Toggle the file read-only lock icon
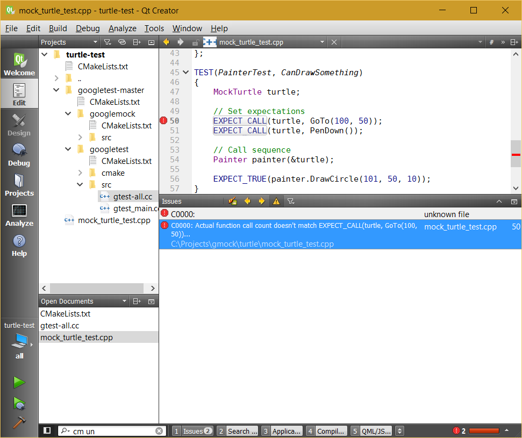 pyautogui.click(x=196, y=42)
